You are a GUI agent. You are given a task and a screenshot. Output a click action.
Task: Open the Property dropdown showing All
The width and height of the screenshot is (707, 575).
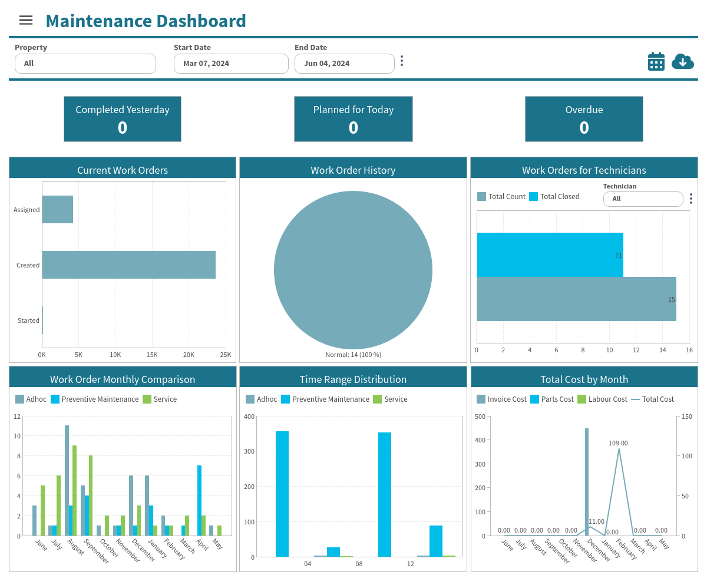click(x=85, y=64)
